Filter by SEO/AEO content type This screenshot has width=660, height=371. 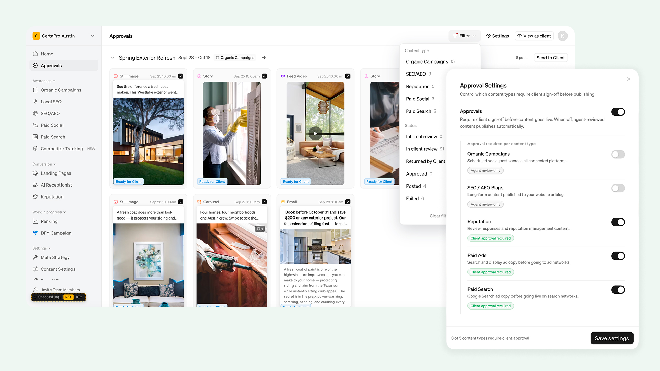tap(418, 74)
